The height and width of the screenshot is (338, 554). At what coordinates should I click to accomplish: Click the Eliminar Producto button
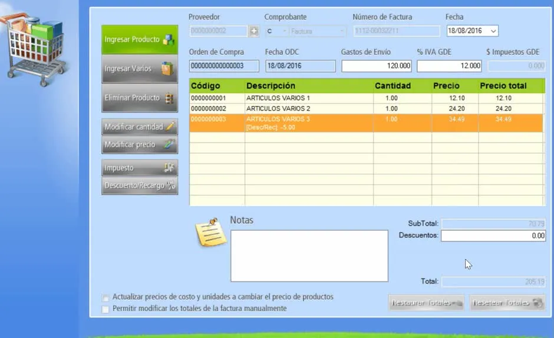pyautogui.click(x=140, y=98)
